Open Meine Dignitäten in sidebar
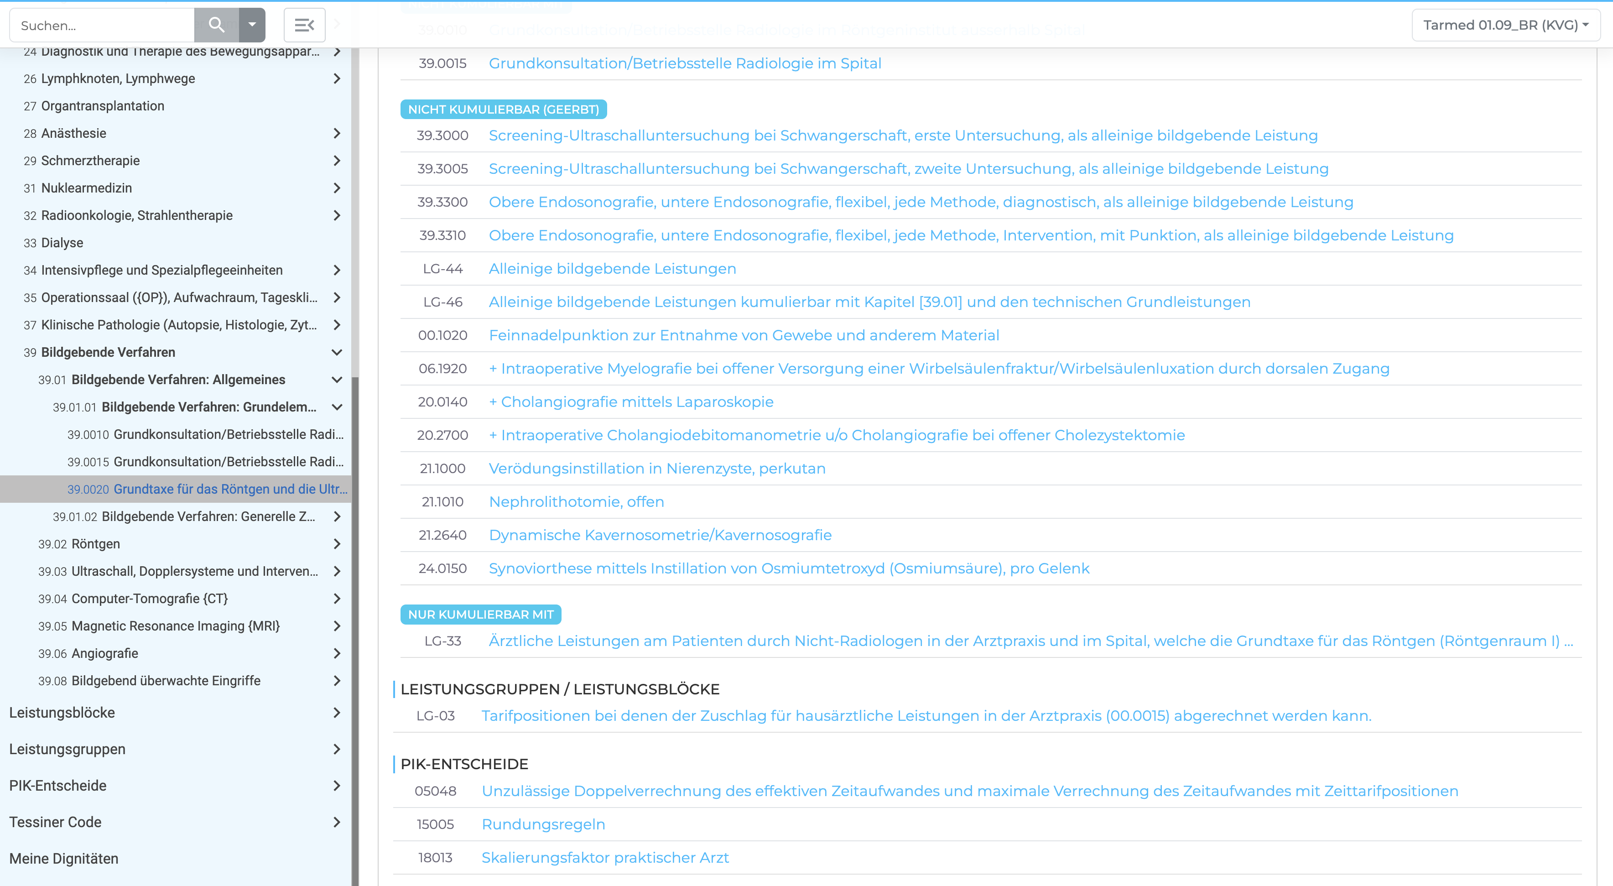The height and width of the screenshot is (886, 1613). [x=64, y=859]
